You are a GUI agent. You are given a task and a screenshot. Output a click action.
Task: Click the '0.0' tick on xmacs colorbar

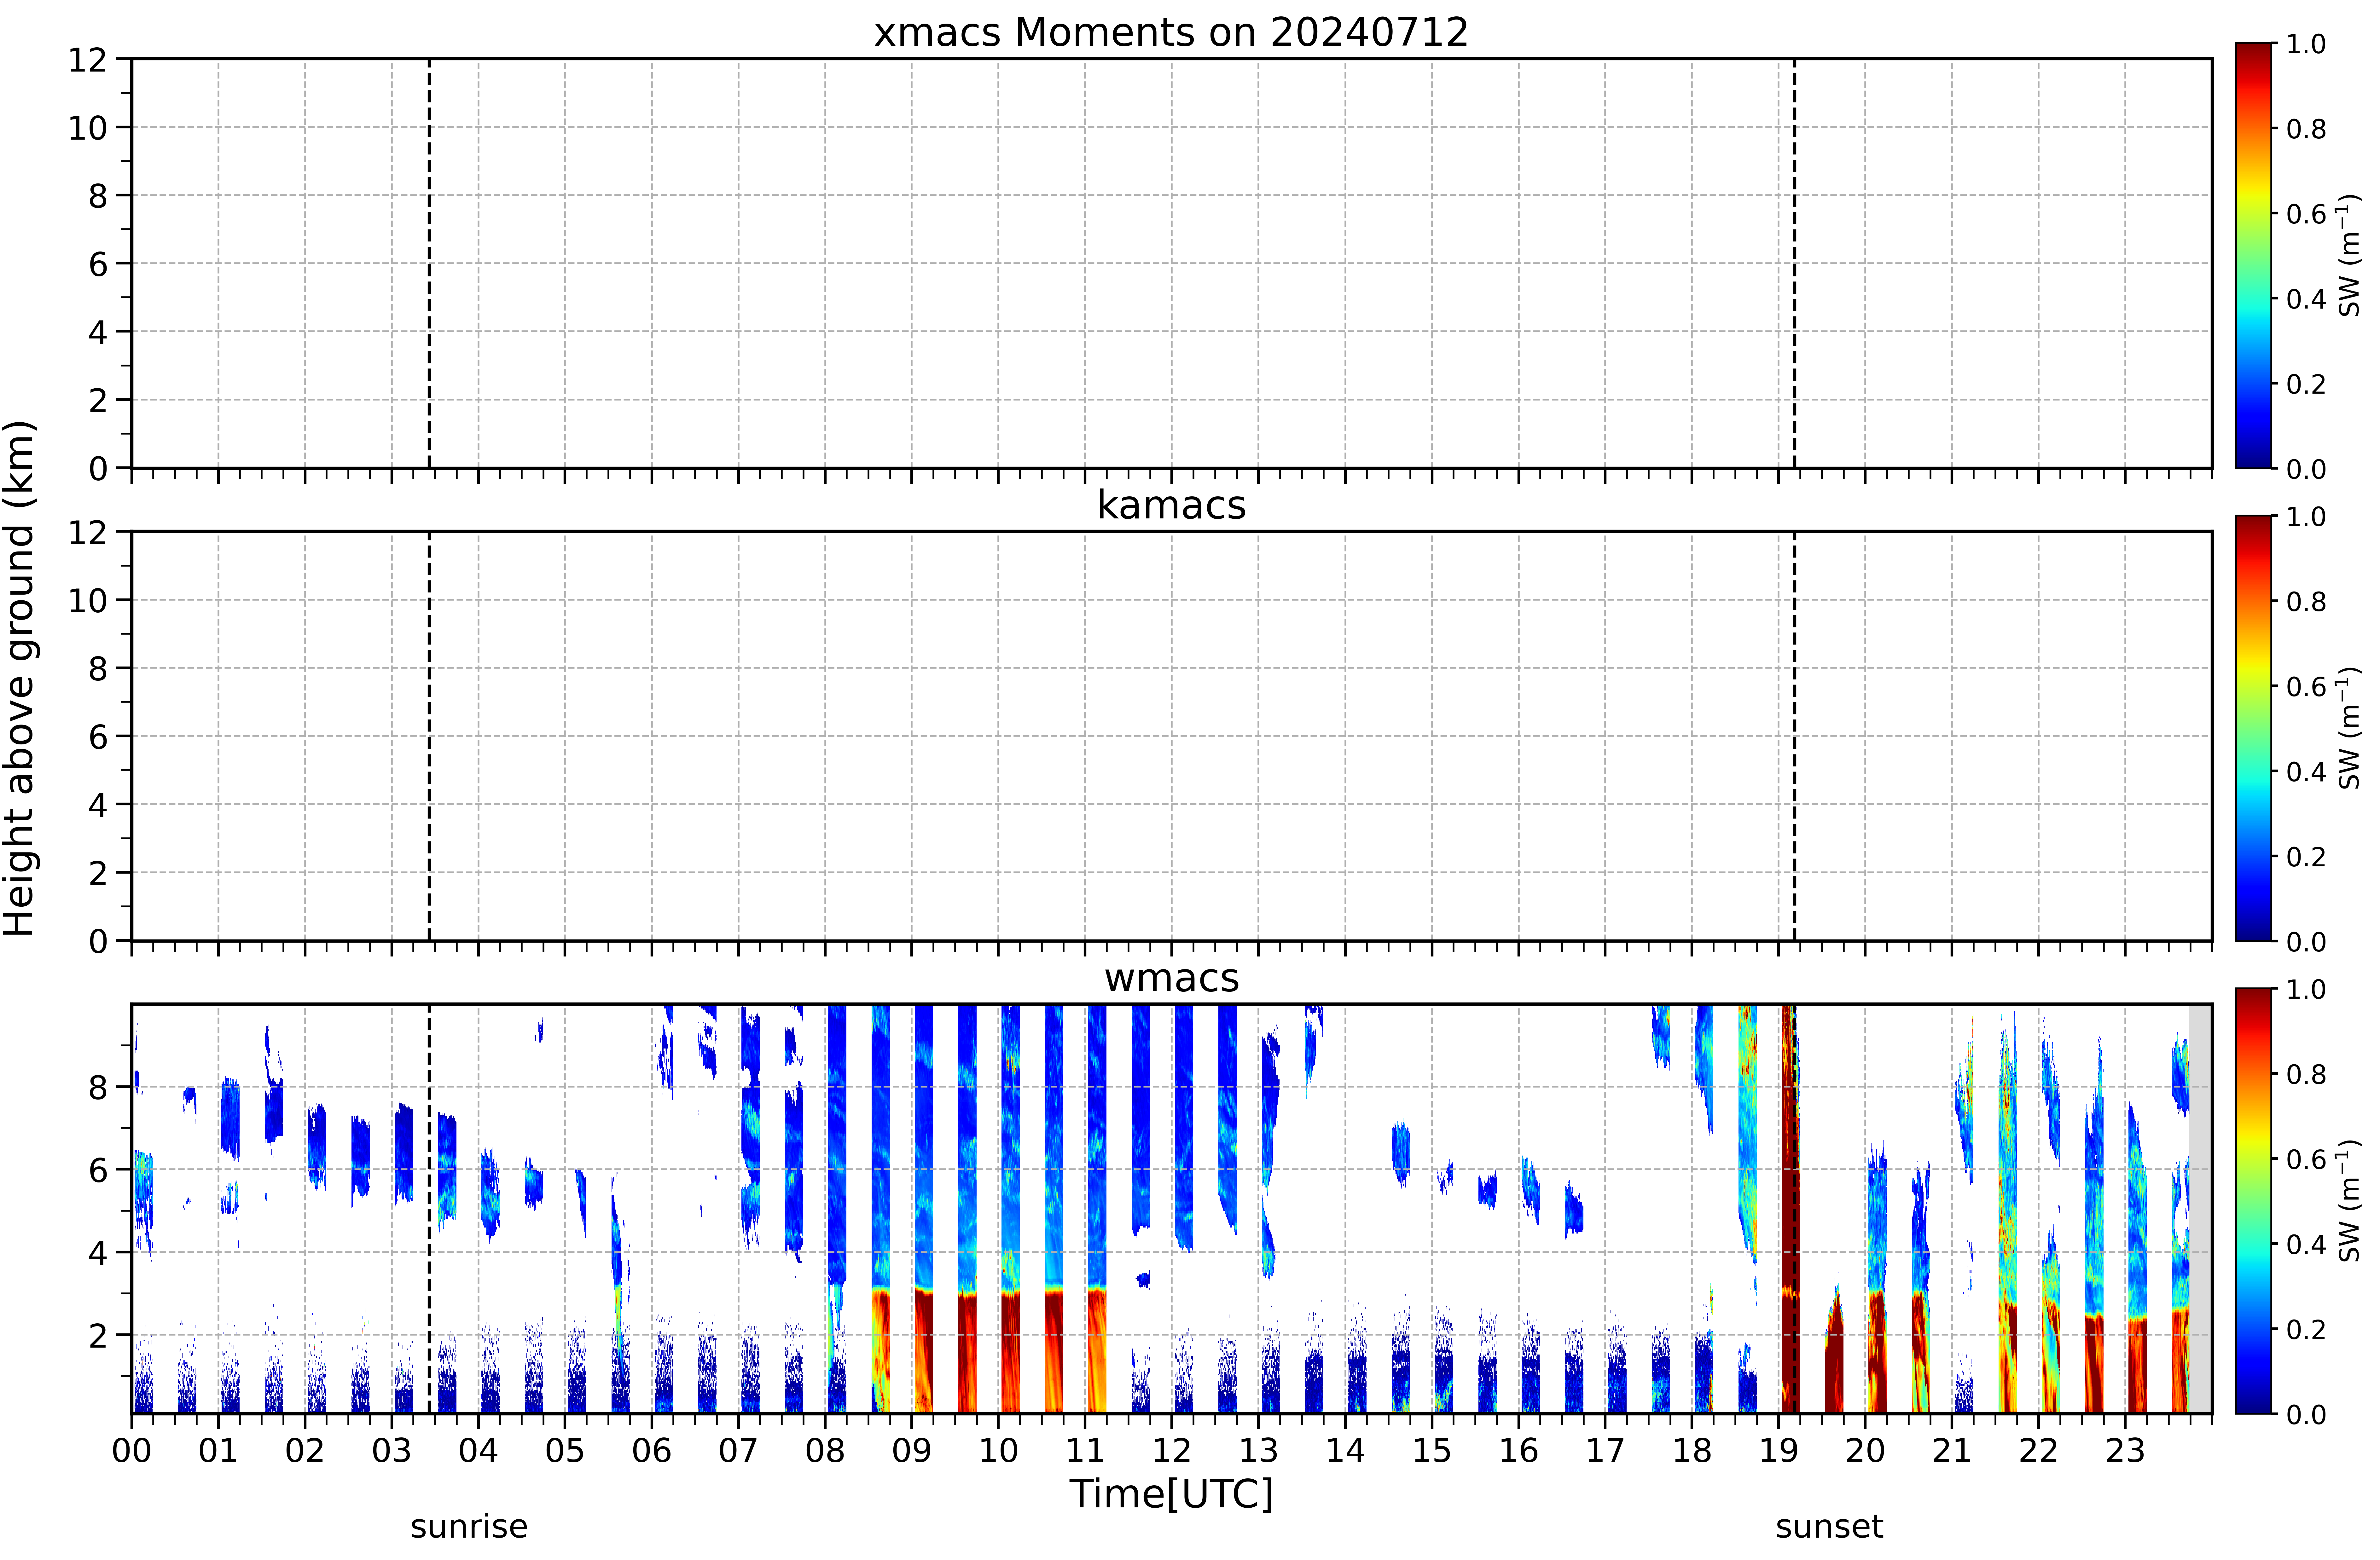(2306, 469)
